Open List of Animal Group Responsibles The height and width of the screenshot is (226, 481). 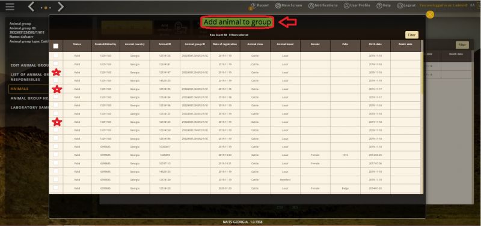[x=29, y=77]
